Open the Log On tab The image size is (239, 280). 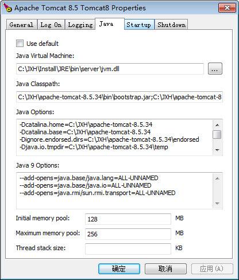coord(51,25)
